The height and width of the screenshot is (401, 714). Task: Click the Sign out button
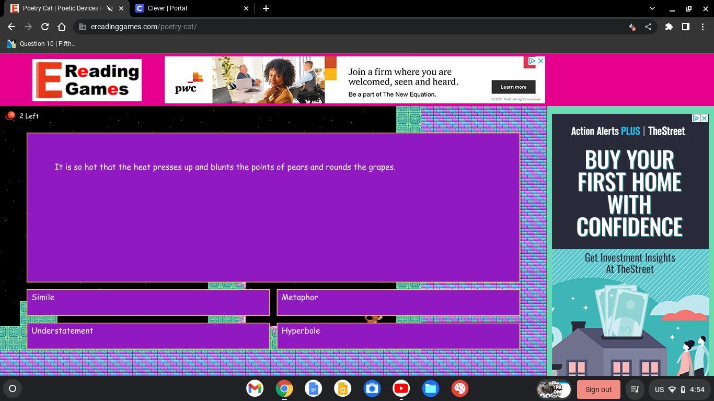point(598,390)
